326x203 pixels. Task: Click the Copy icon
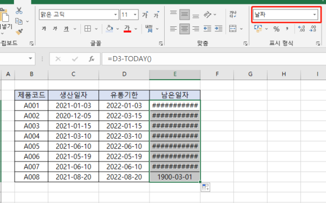coord(19,21)
